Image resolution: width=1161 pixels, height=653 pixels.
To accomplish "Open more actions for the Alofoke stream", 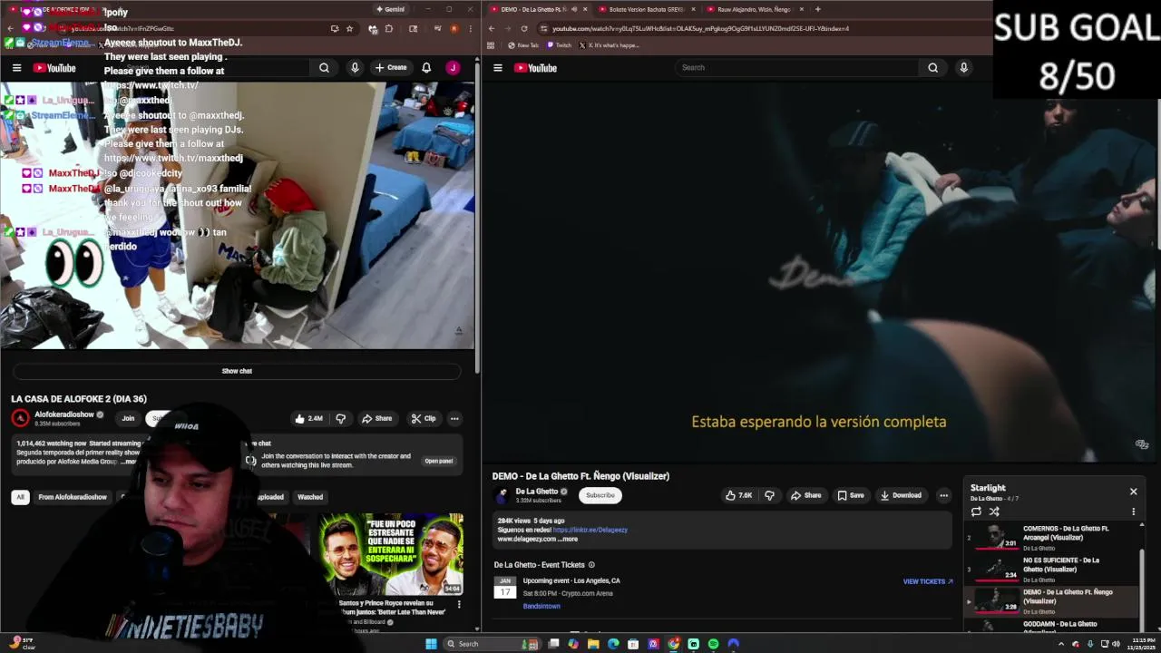I will [x=454, y=418].
